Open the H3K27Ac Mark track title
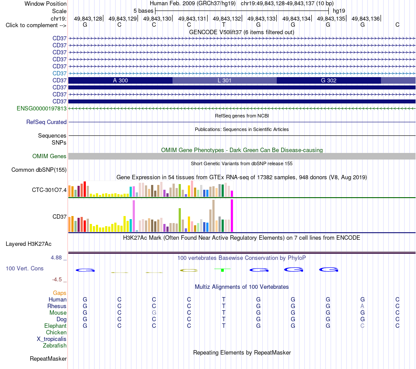Viewport: 416px width, 369px height. [241, 238]
